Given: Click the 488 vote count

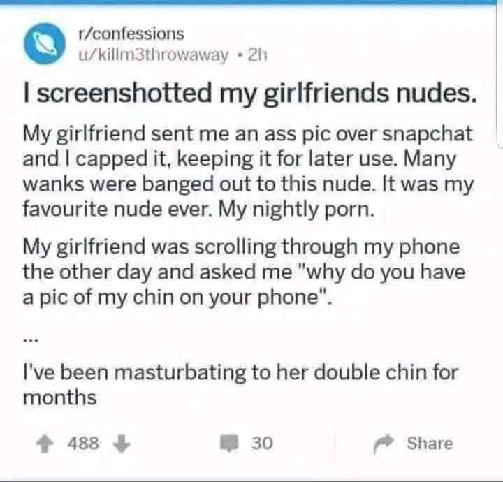Looking at the screenshot, I should [83, 444].
